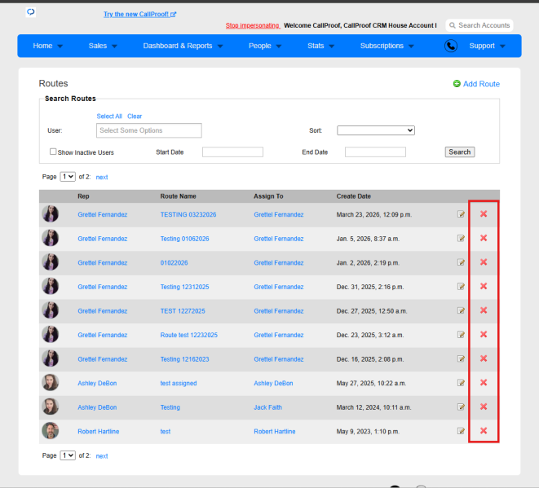Viewport: 539px width, 488px height.
Task: Edit the TEST 12272025 route
Action: pos(461,310)
